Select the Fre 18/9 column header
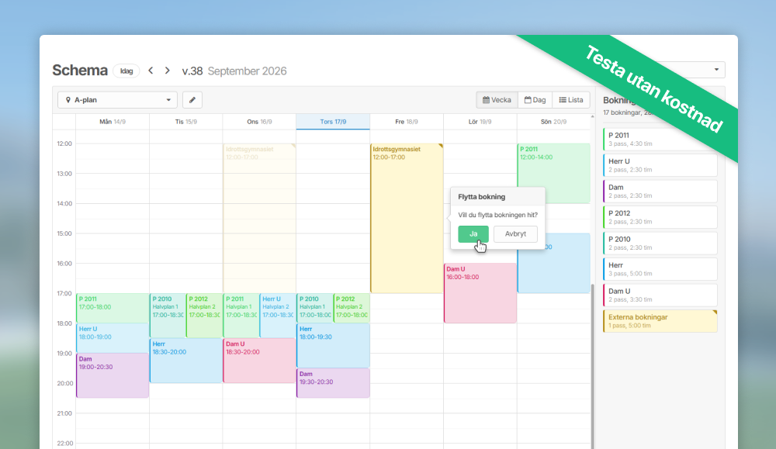The image size is (776, 449). point(407,122)
